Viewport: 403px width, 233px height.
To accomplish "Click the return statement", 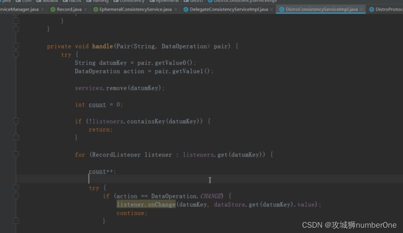I will pyautogui.click(x=100, y=130).
